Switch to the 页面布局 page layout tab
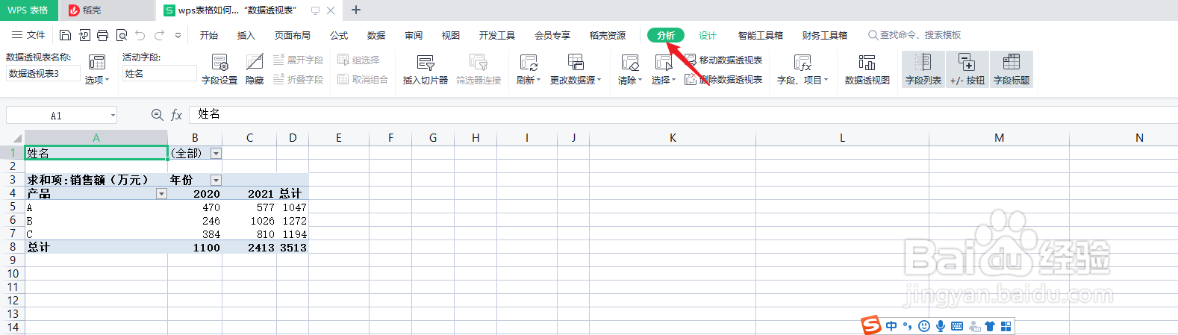1178x335 pixels. (293, 35)
